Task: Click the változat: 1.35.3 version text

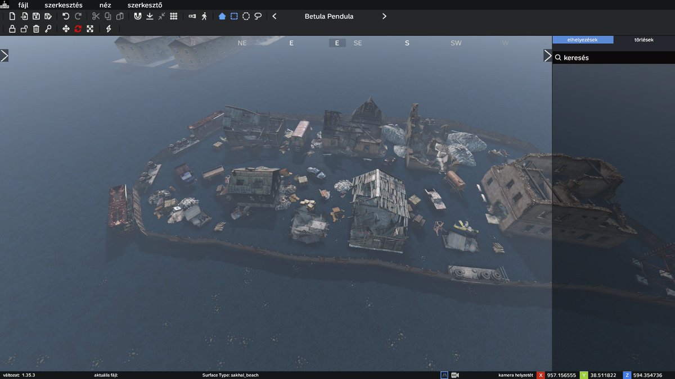Action: 19,375
